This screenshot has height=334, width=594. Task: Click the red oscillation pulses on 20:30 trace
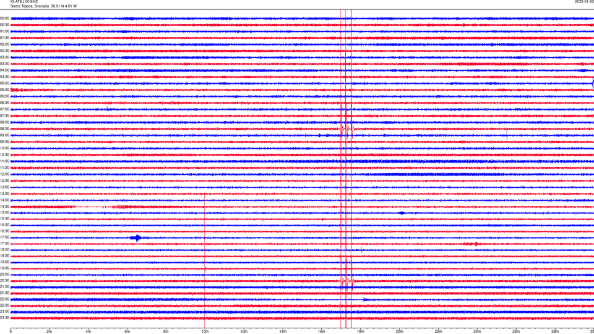click(347, 281)
